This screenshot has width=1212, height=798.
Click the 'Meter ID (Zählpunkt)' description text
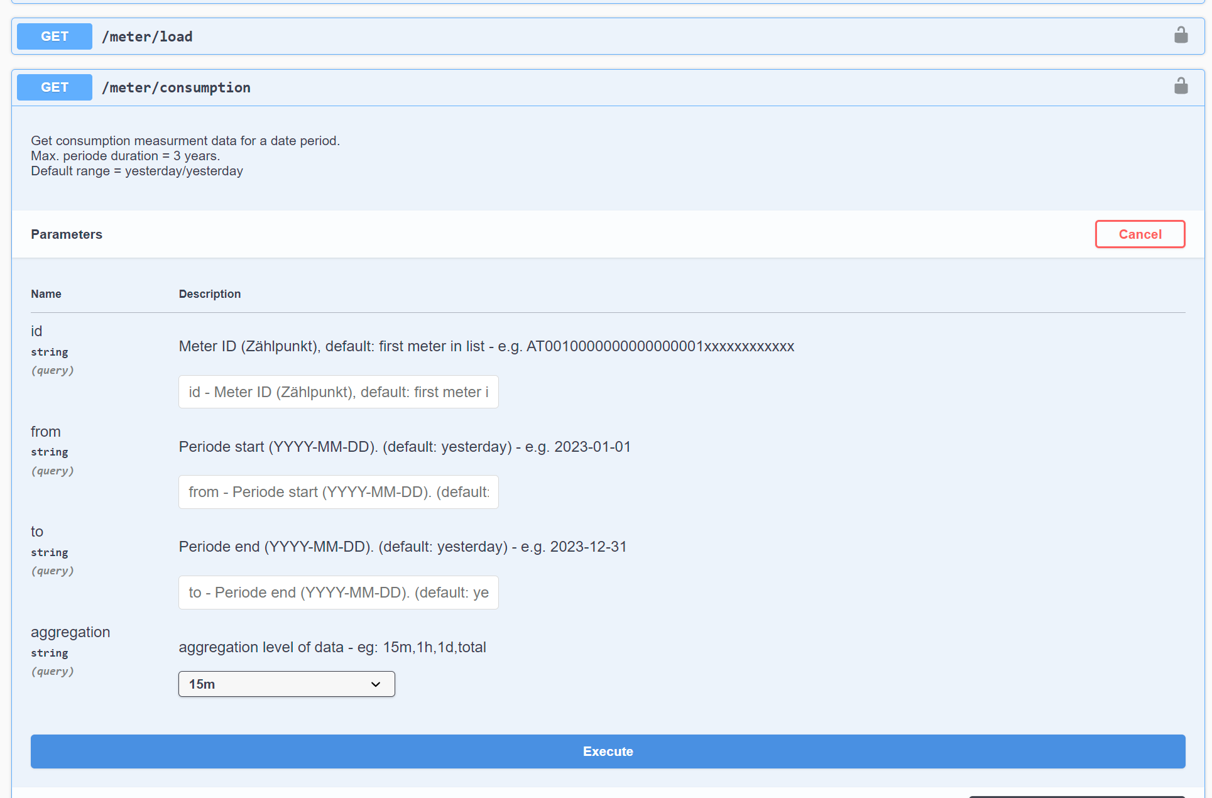pyautogui.click(x=486, y=346)
